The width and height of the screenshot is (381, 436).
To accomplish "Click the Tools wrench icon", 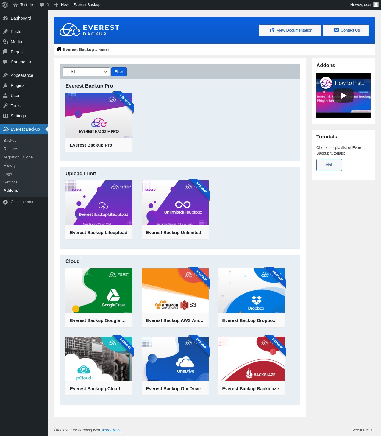I will pos(5,106).
